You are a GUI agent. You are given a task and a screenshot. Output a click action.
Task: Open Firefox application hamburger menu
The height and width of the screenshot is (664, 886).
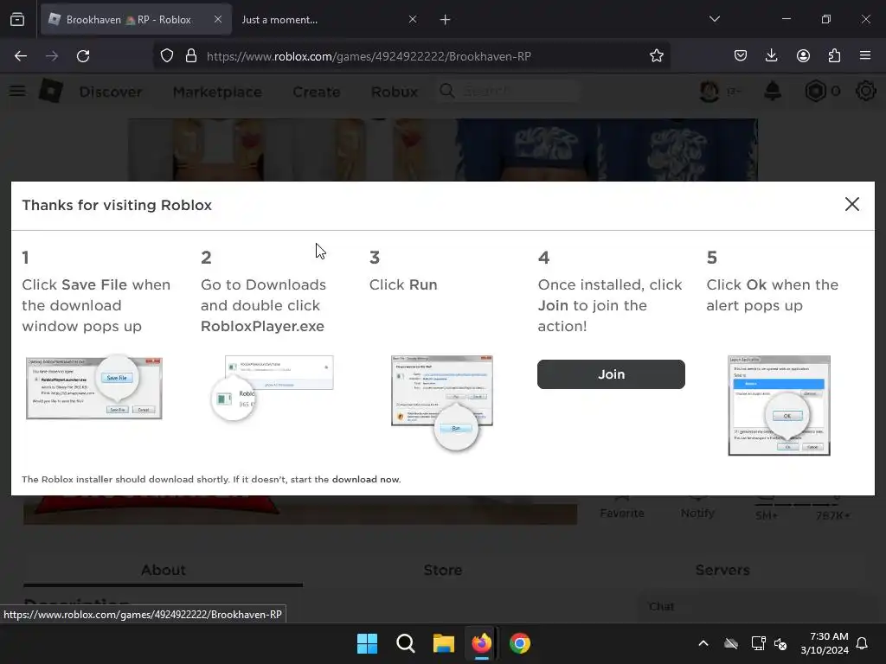pyautogui.click(x=865, y=56)
